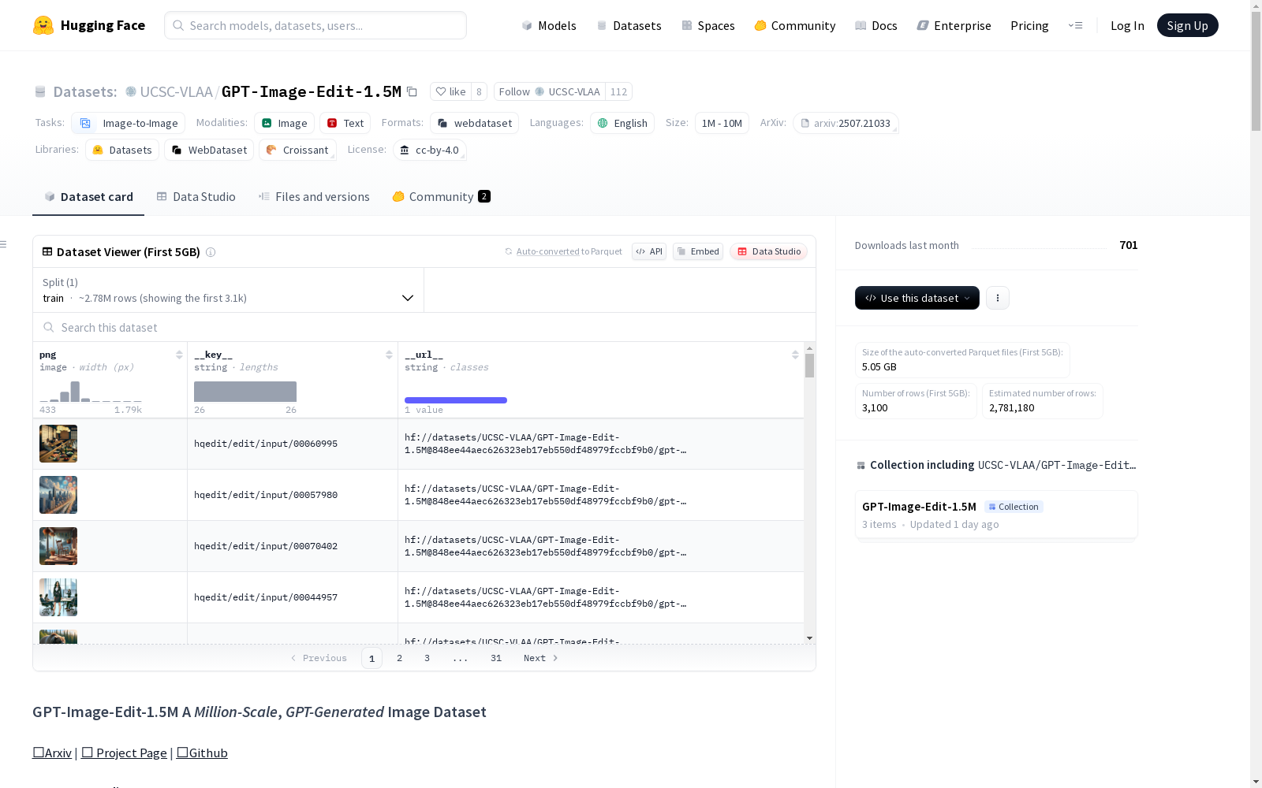Focus the search models, datasets, users field
The width and height of the screenshot is (1262, 788).
tap(315, 25)
